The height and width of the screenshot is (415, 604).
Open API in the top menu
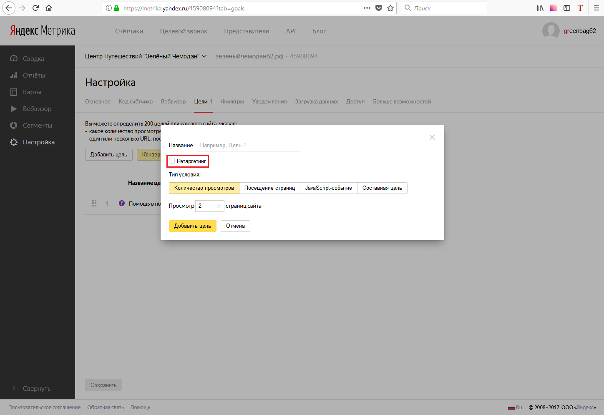pos(291,31)
